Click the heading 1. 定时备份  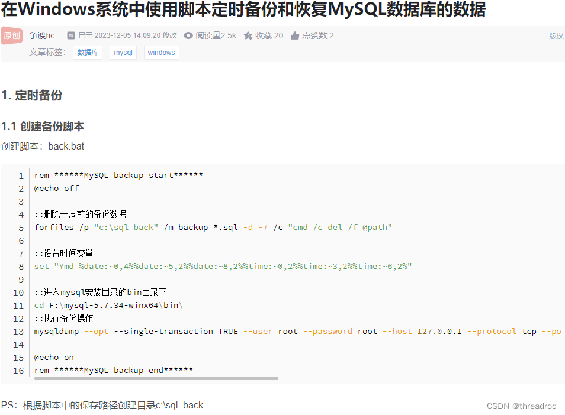32,95
